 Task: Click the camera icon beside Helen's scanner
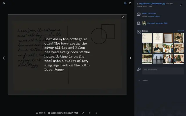pyautogui.click(x=139, y=14)
